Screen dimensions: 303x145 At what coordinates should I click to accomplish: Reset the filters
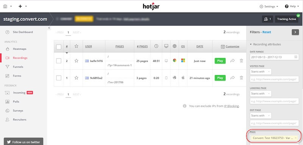pos(267,32)
